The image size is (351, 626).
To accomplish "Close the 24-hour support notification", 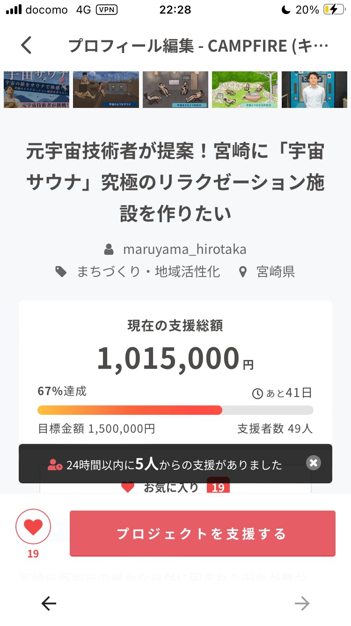I will pos(314,463).
